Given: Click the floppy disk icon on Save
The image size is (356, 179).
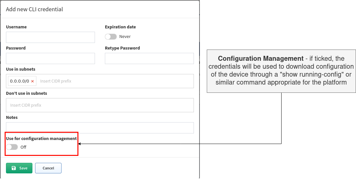Looking at the screenshot, I should 14,168.
